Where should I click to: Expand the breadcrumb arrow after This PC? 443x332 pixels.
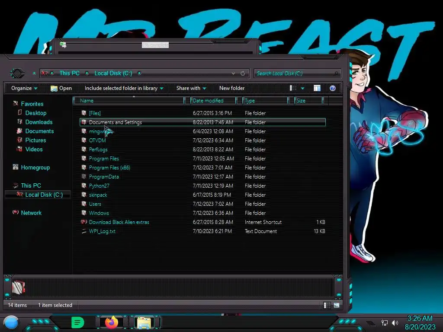pos(87,73)
